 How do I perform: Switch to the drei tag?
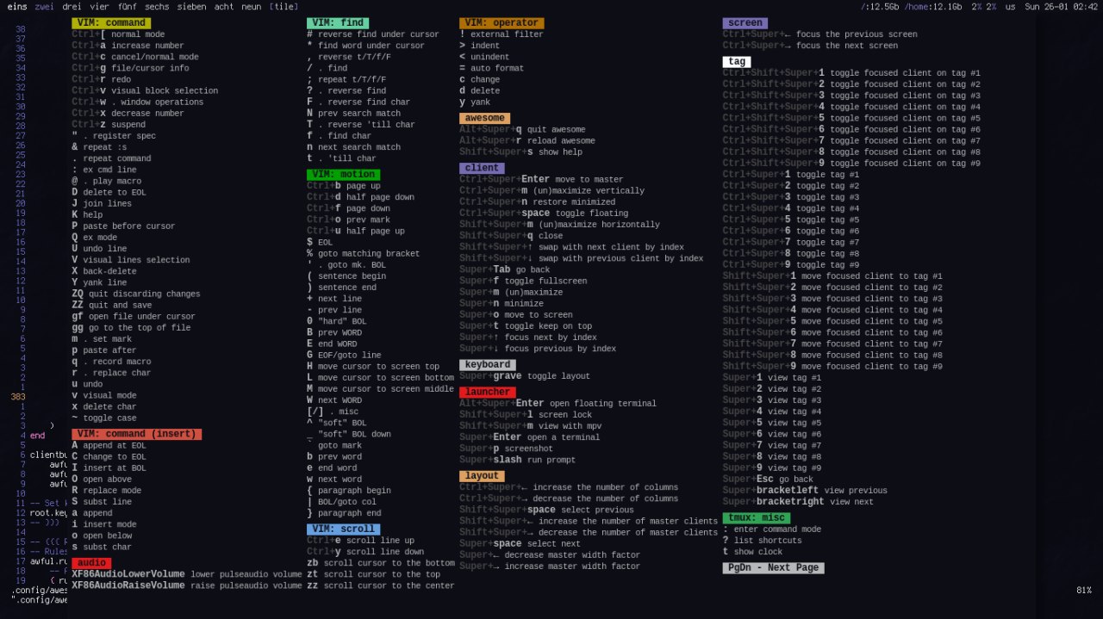pos(72,7)
